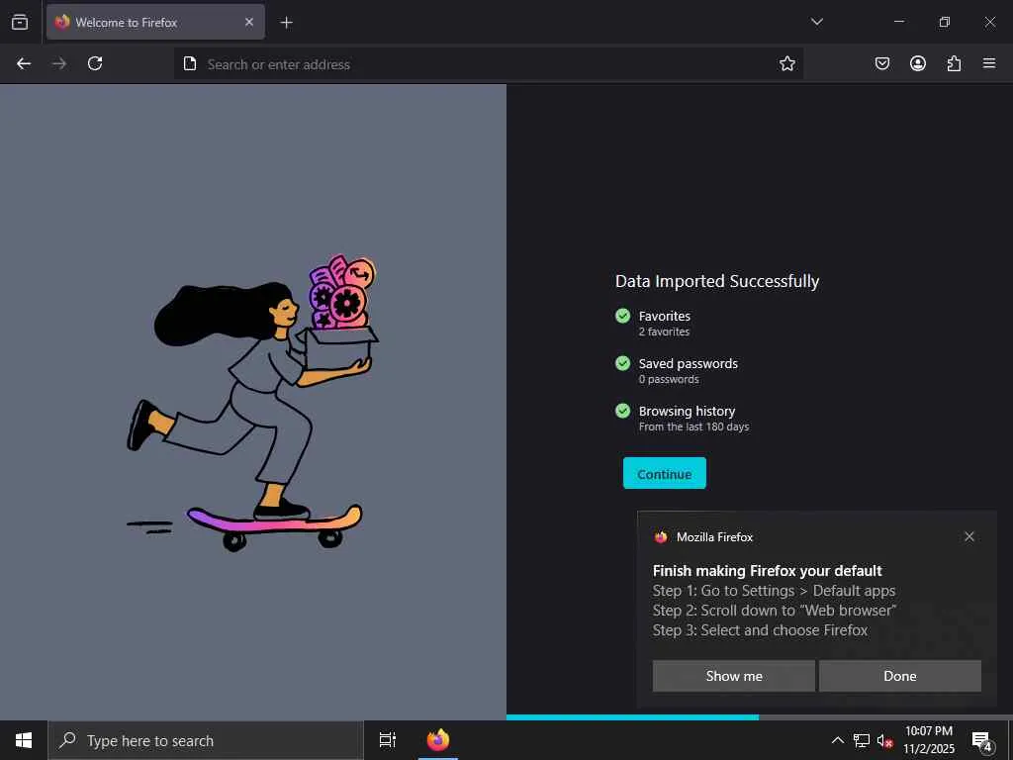1013x760 pixels.
Task: Click the Mozilla Firefox notification logo
Action: (660, 537)
